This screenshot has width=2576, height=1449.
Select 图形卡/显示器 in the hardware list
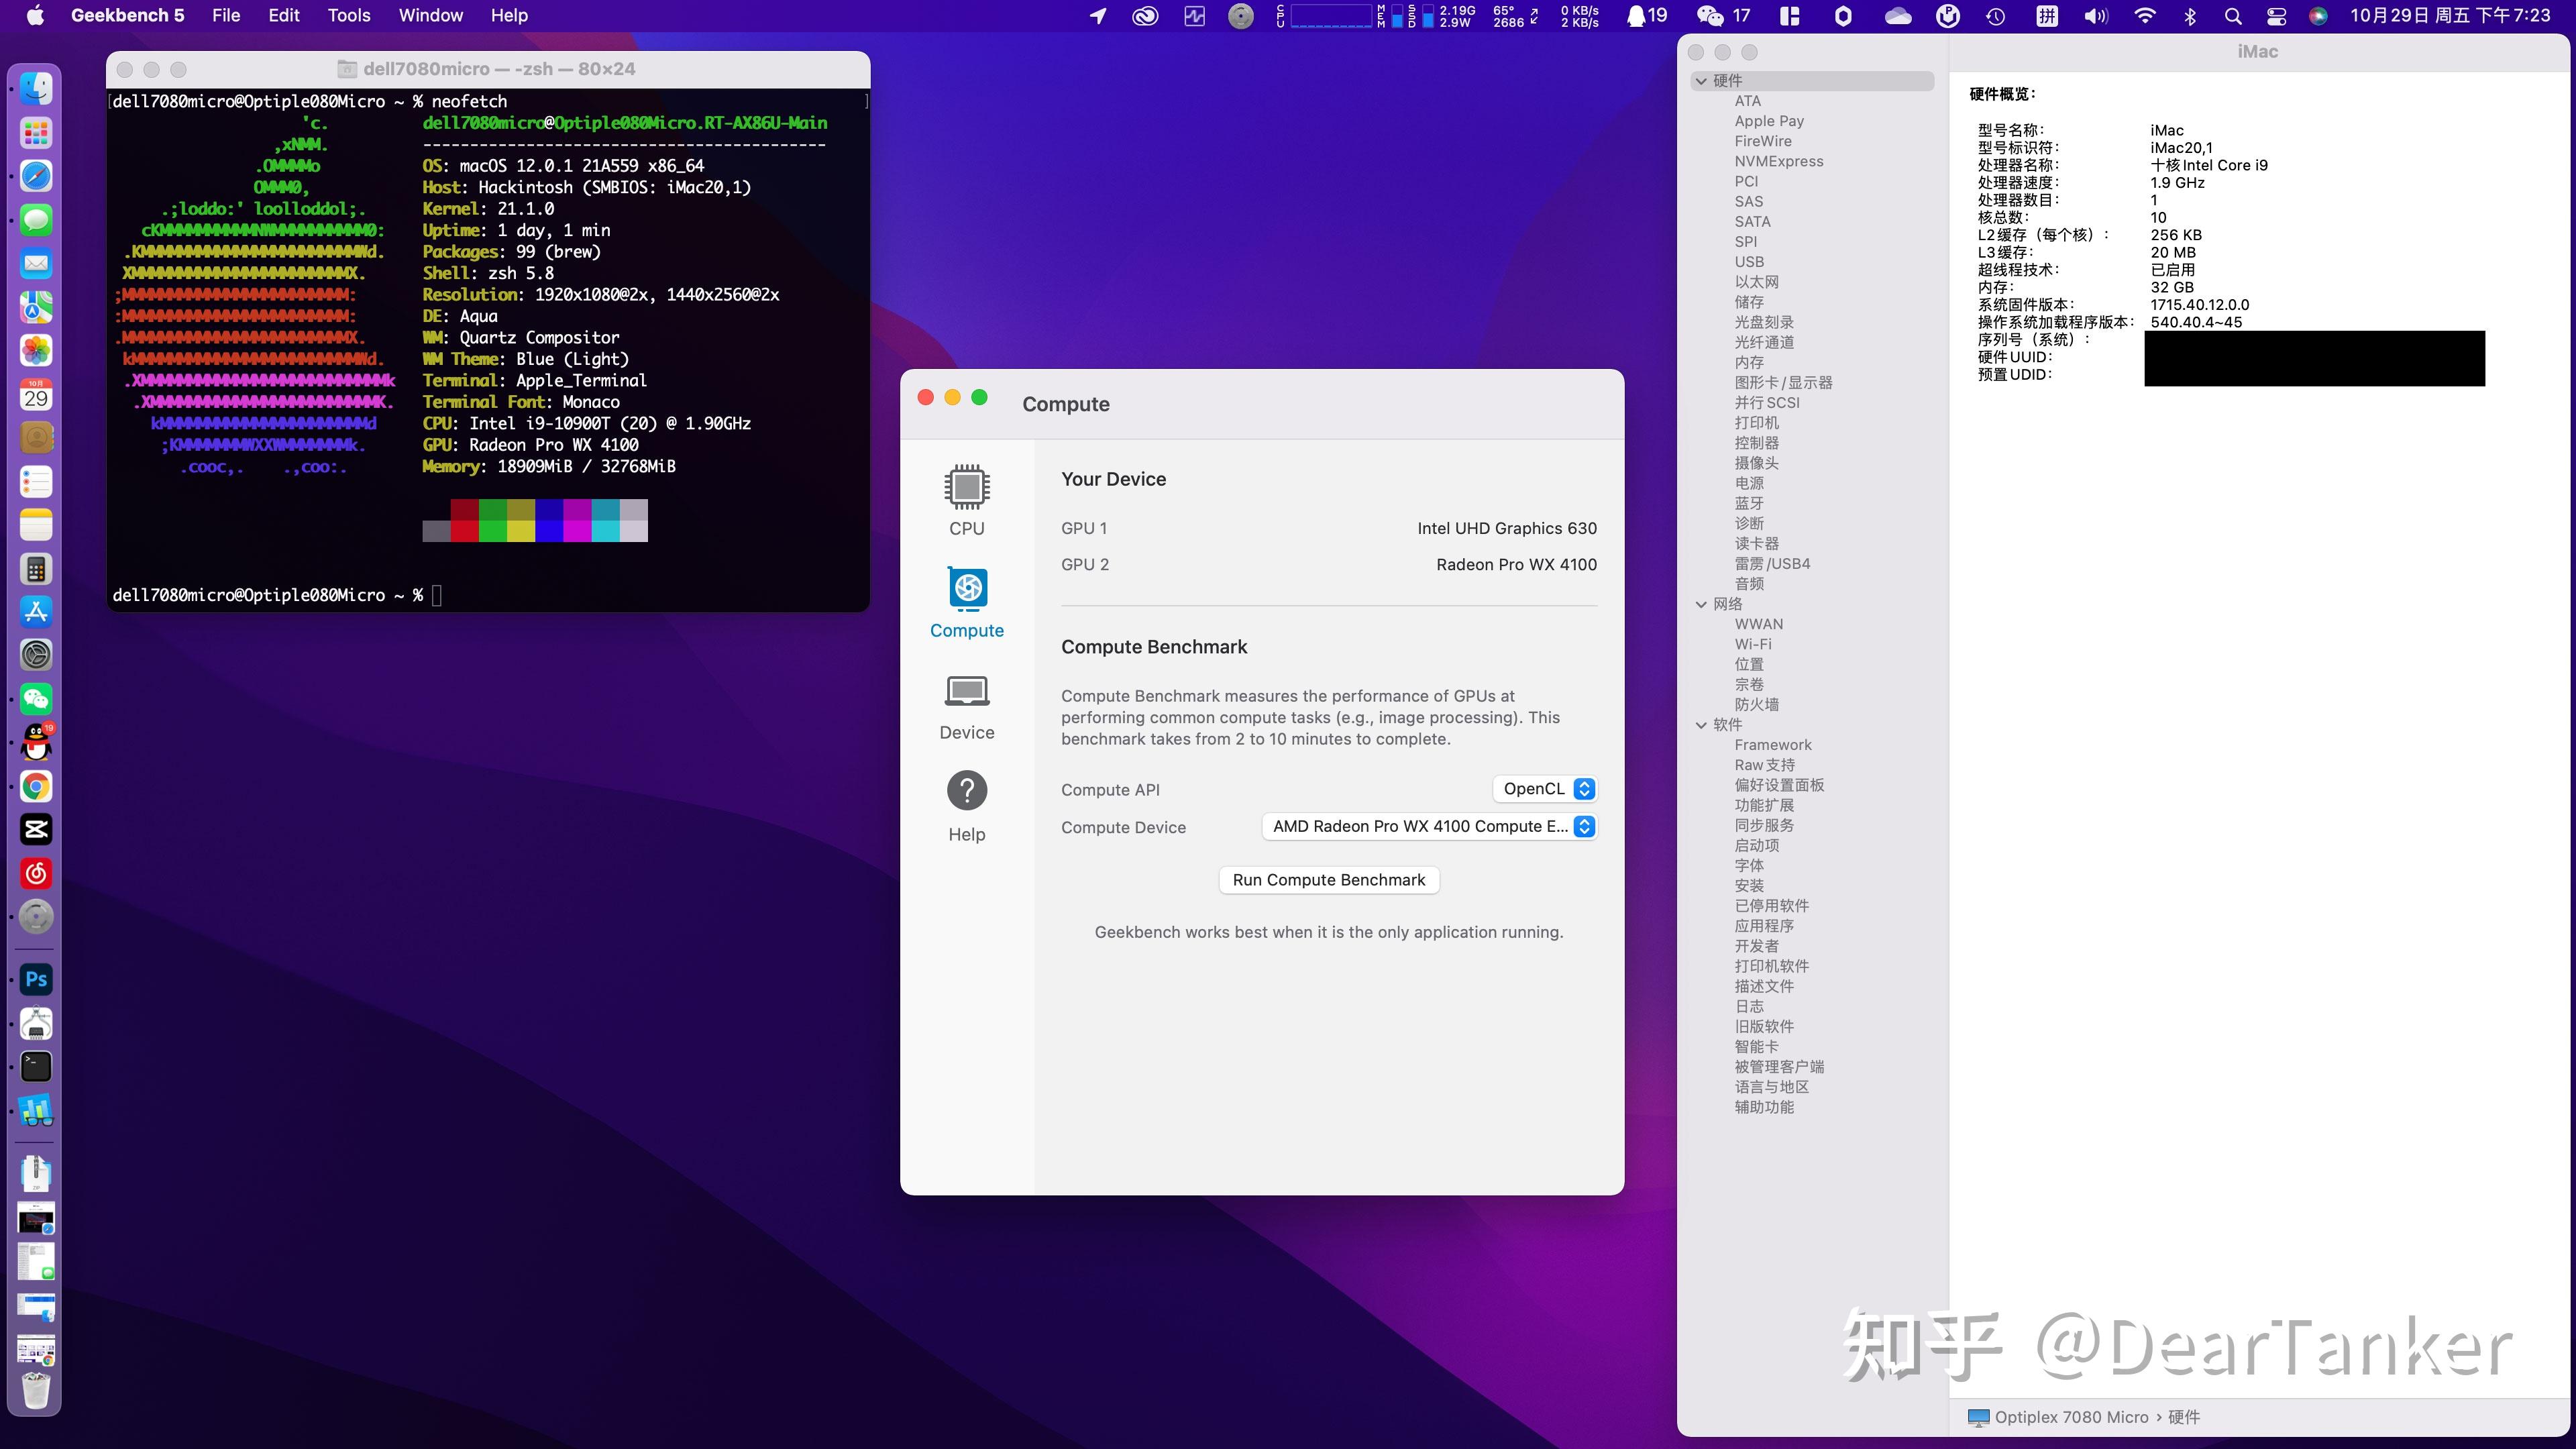(1783, 383)
